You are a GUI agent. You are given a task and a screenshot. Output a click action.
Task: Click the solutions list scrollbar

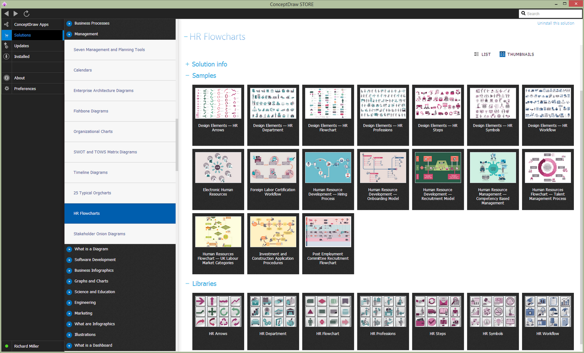[177, 144]
